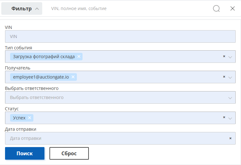The image size is (241, 165).
Task: Clear all Получатель selections
Action: tap(224, 77)
